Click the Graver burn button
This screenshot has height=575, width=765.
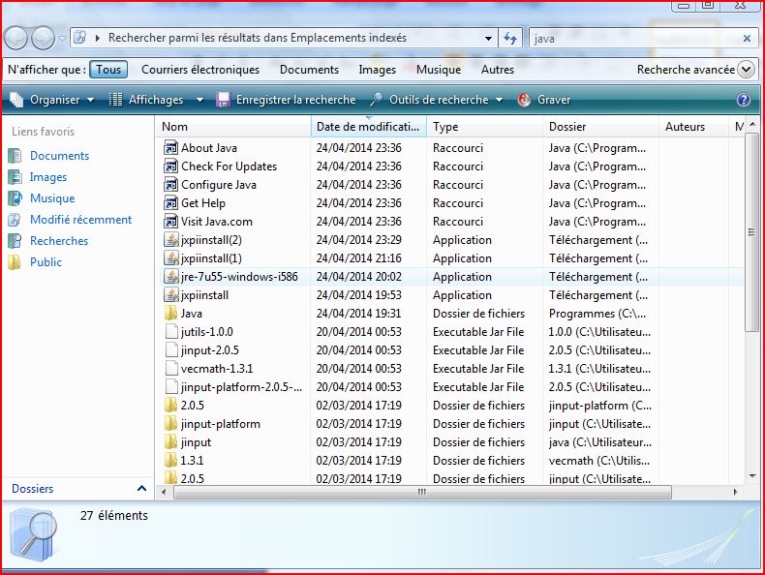coord(544,100)
